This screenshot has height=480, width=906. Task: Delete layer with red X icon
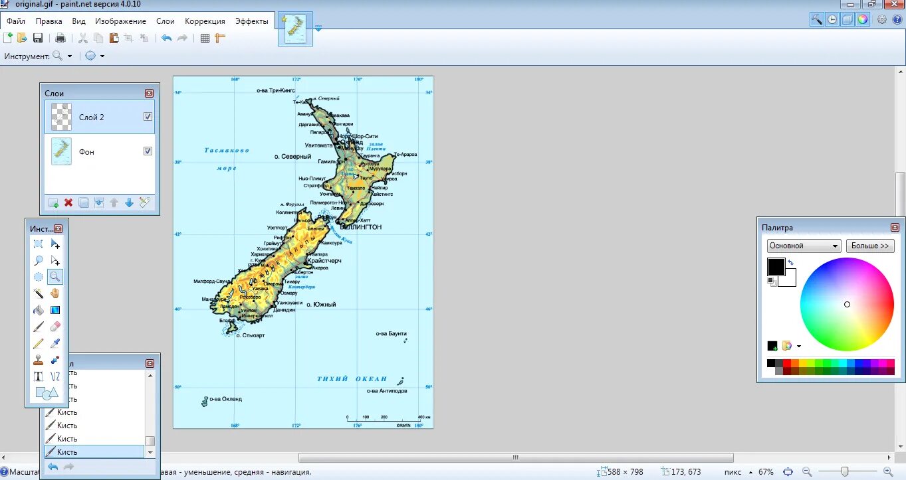(68, 202)
